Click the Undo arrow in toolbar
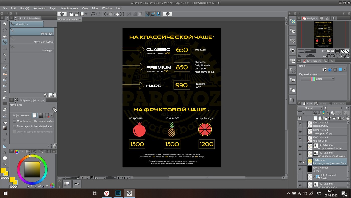Image resolution: width=351 pixels, height=198 pixels. tap(93, 14)
